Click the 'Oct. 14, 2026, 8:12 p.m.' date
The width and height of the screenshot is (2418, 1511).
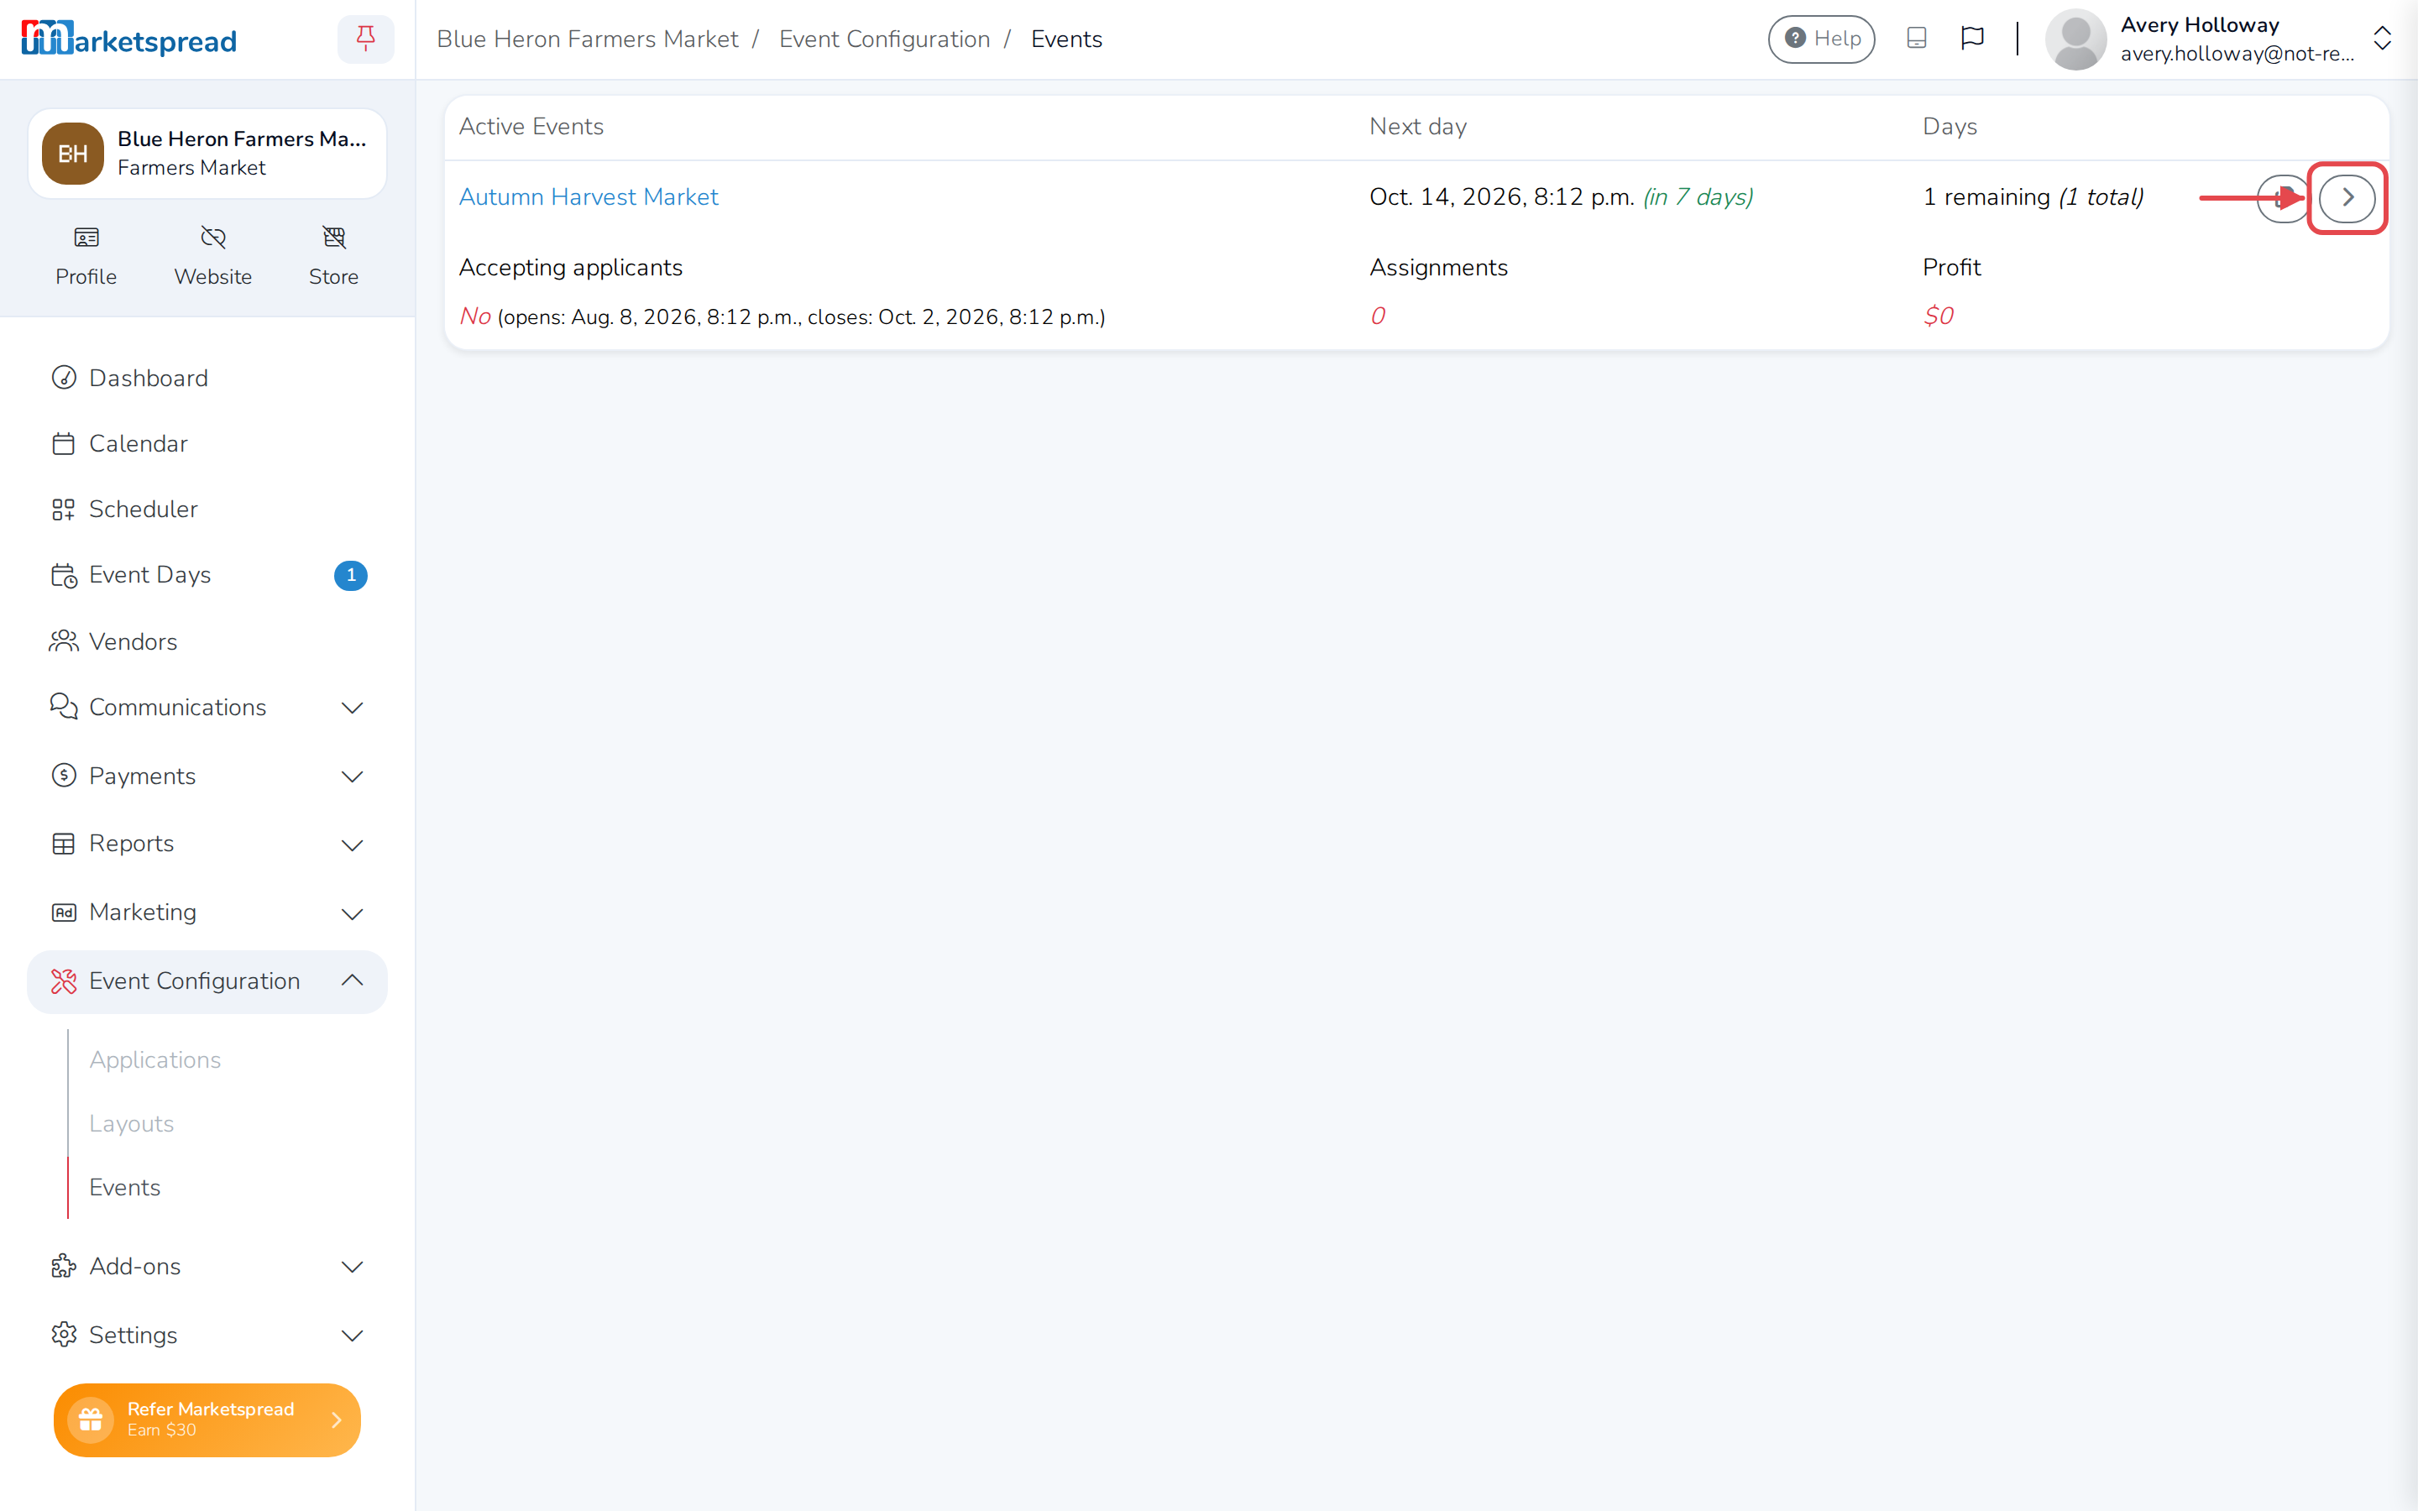(x=1502, y=197)
